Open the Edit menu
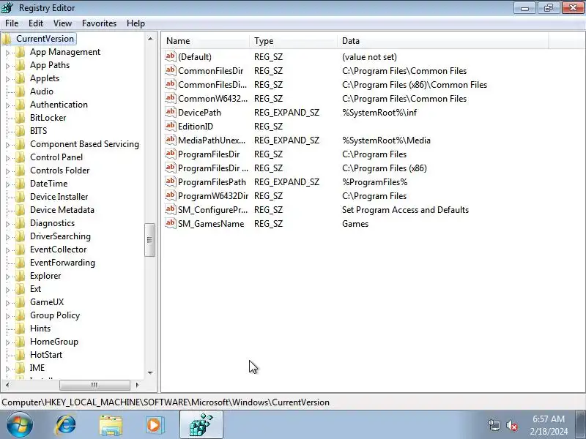 pyautogui.click(x=36, y=23)
